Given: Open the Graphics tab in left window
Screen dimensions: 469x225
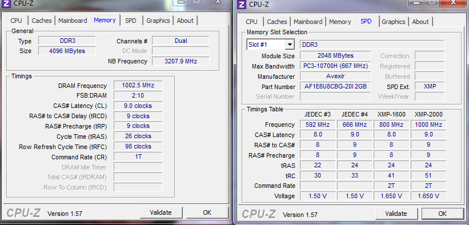Looking at the screenshot, I should pyautogui.click(x=158, y=21).
